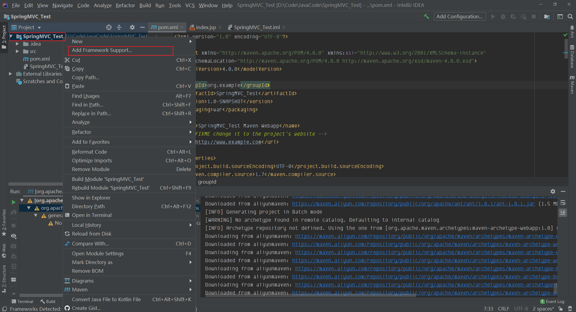Click the Project Structure icon in toolbar
The image size is (576, 312).
[547, 16]
